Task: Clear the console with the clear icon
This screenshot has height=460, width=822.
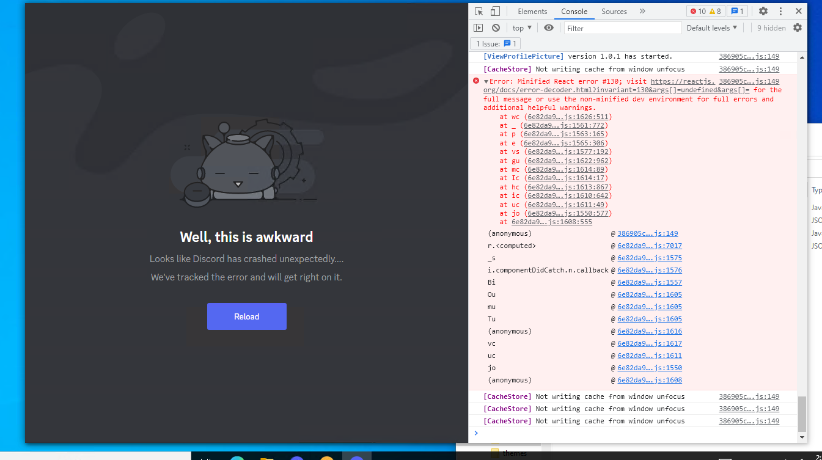Action: (x=496, y=27)
